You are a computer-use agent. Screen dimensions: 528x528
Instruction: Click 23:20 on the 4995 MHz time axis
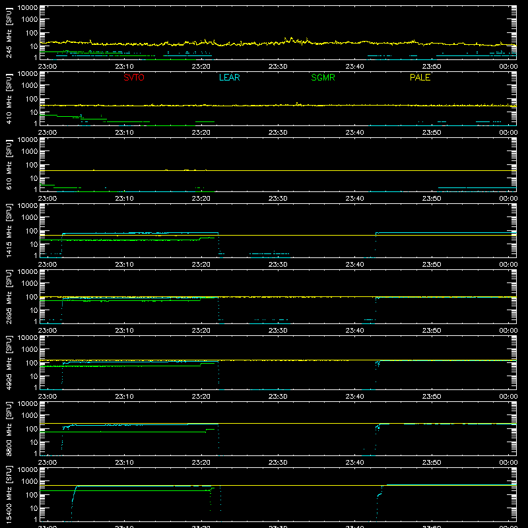(x=201, y=397)
